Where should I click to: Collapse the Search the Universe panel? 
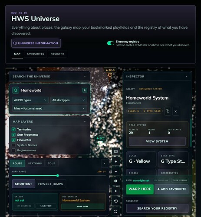[x=85, y=77]
